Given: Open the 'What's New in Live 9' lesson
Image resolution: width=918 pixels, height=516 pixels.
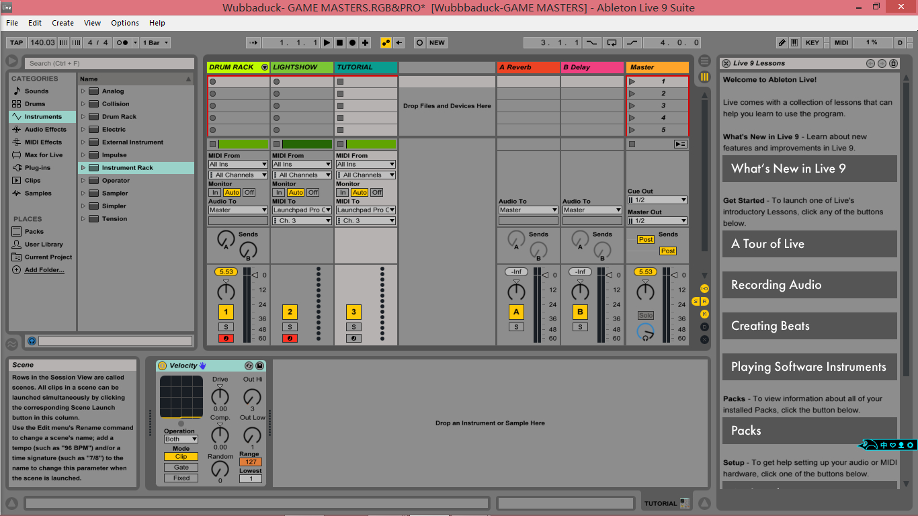Looking at the screenshot, I should tap(810, 169).
